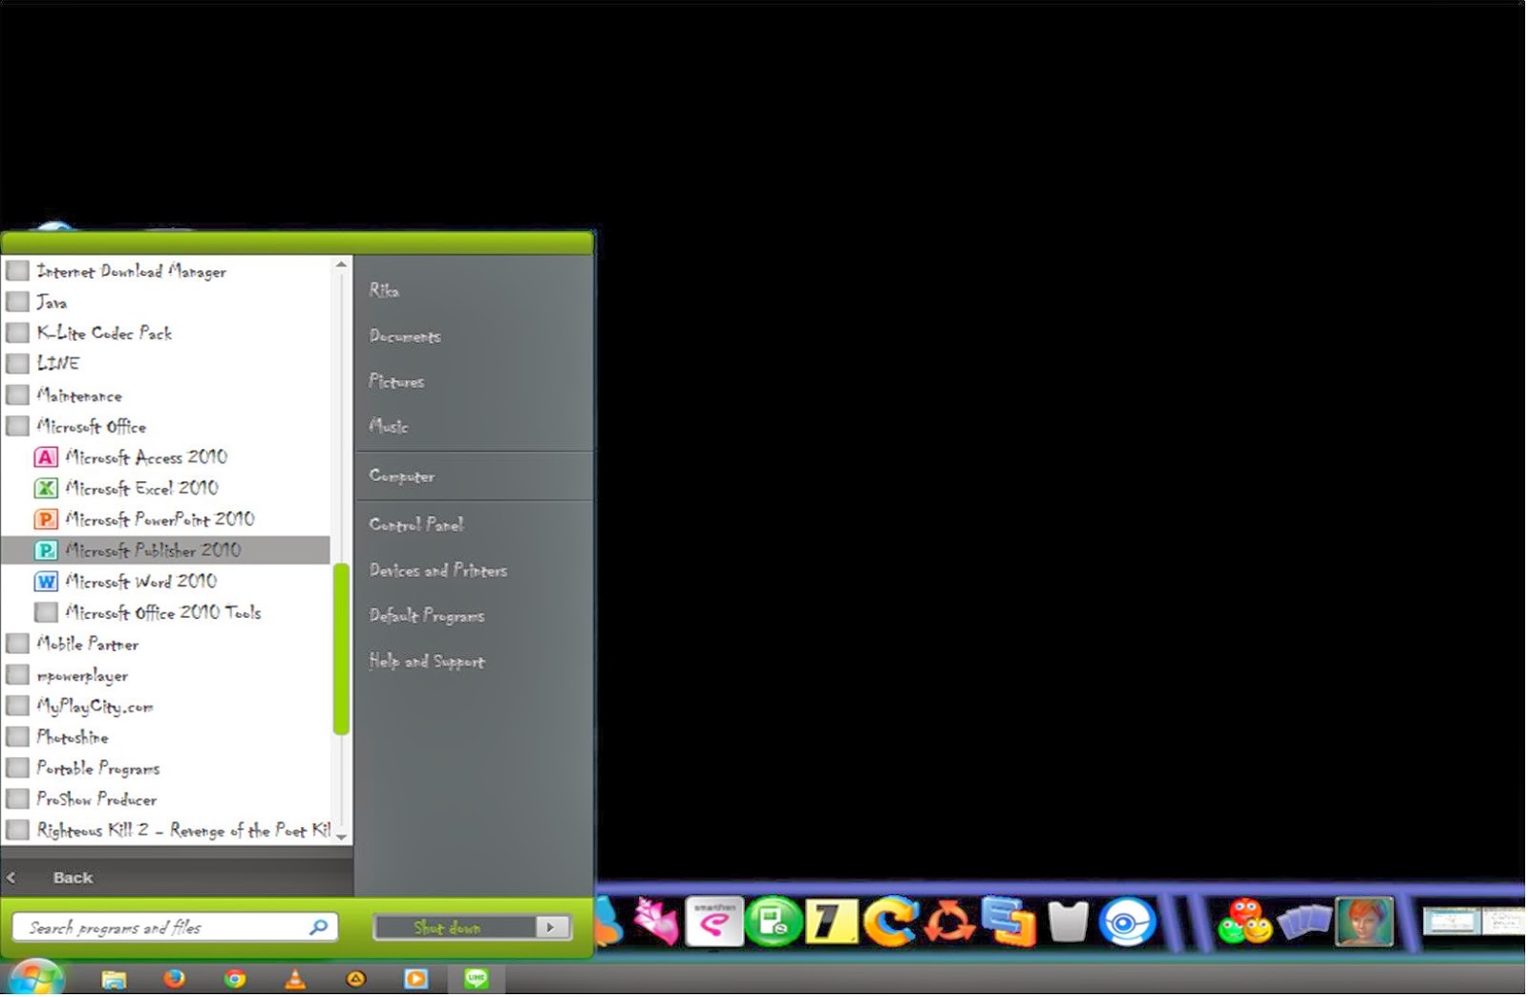Expand the MyPlayCity.com folder
Image resolution: width=1528 pixels, height=997 pixels.
click(80, 706)
